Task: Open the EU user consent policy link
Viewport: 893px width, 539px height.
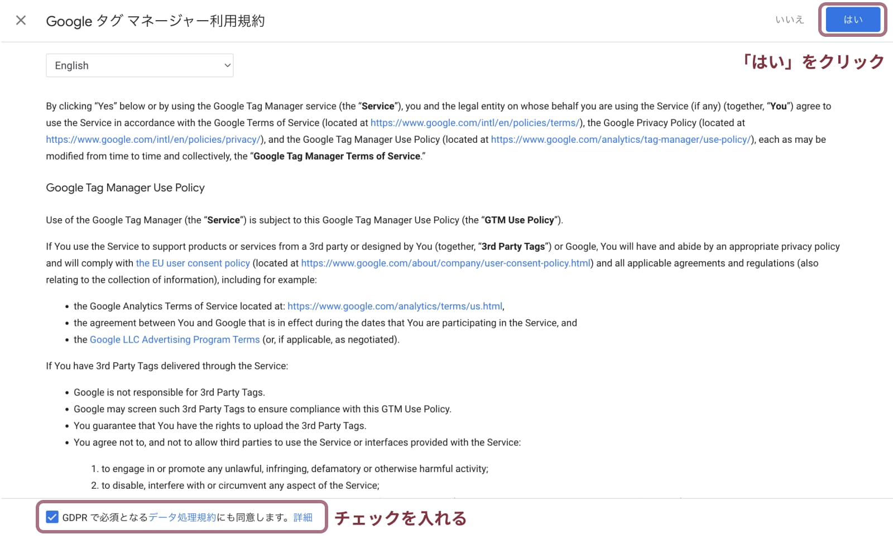Action: pyautogui.click(x=193, y=263)
